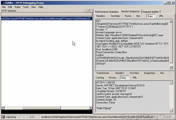Viewport: 176px width, 120px height.
Task: Click the HTTP Sessions panel label
Action: coord(9,11)
